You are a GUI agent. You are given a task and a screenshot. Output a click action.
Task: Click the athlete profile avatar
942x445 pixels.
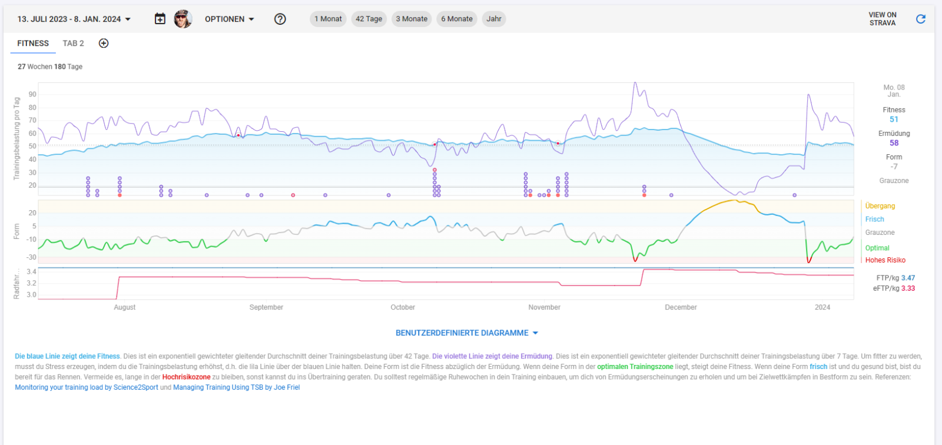pyautogui.click(x=183, y=19)
